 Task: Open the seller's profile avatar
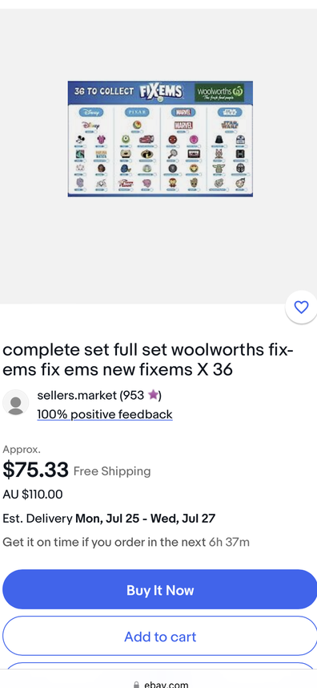click(x=16, y=403)
